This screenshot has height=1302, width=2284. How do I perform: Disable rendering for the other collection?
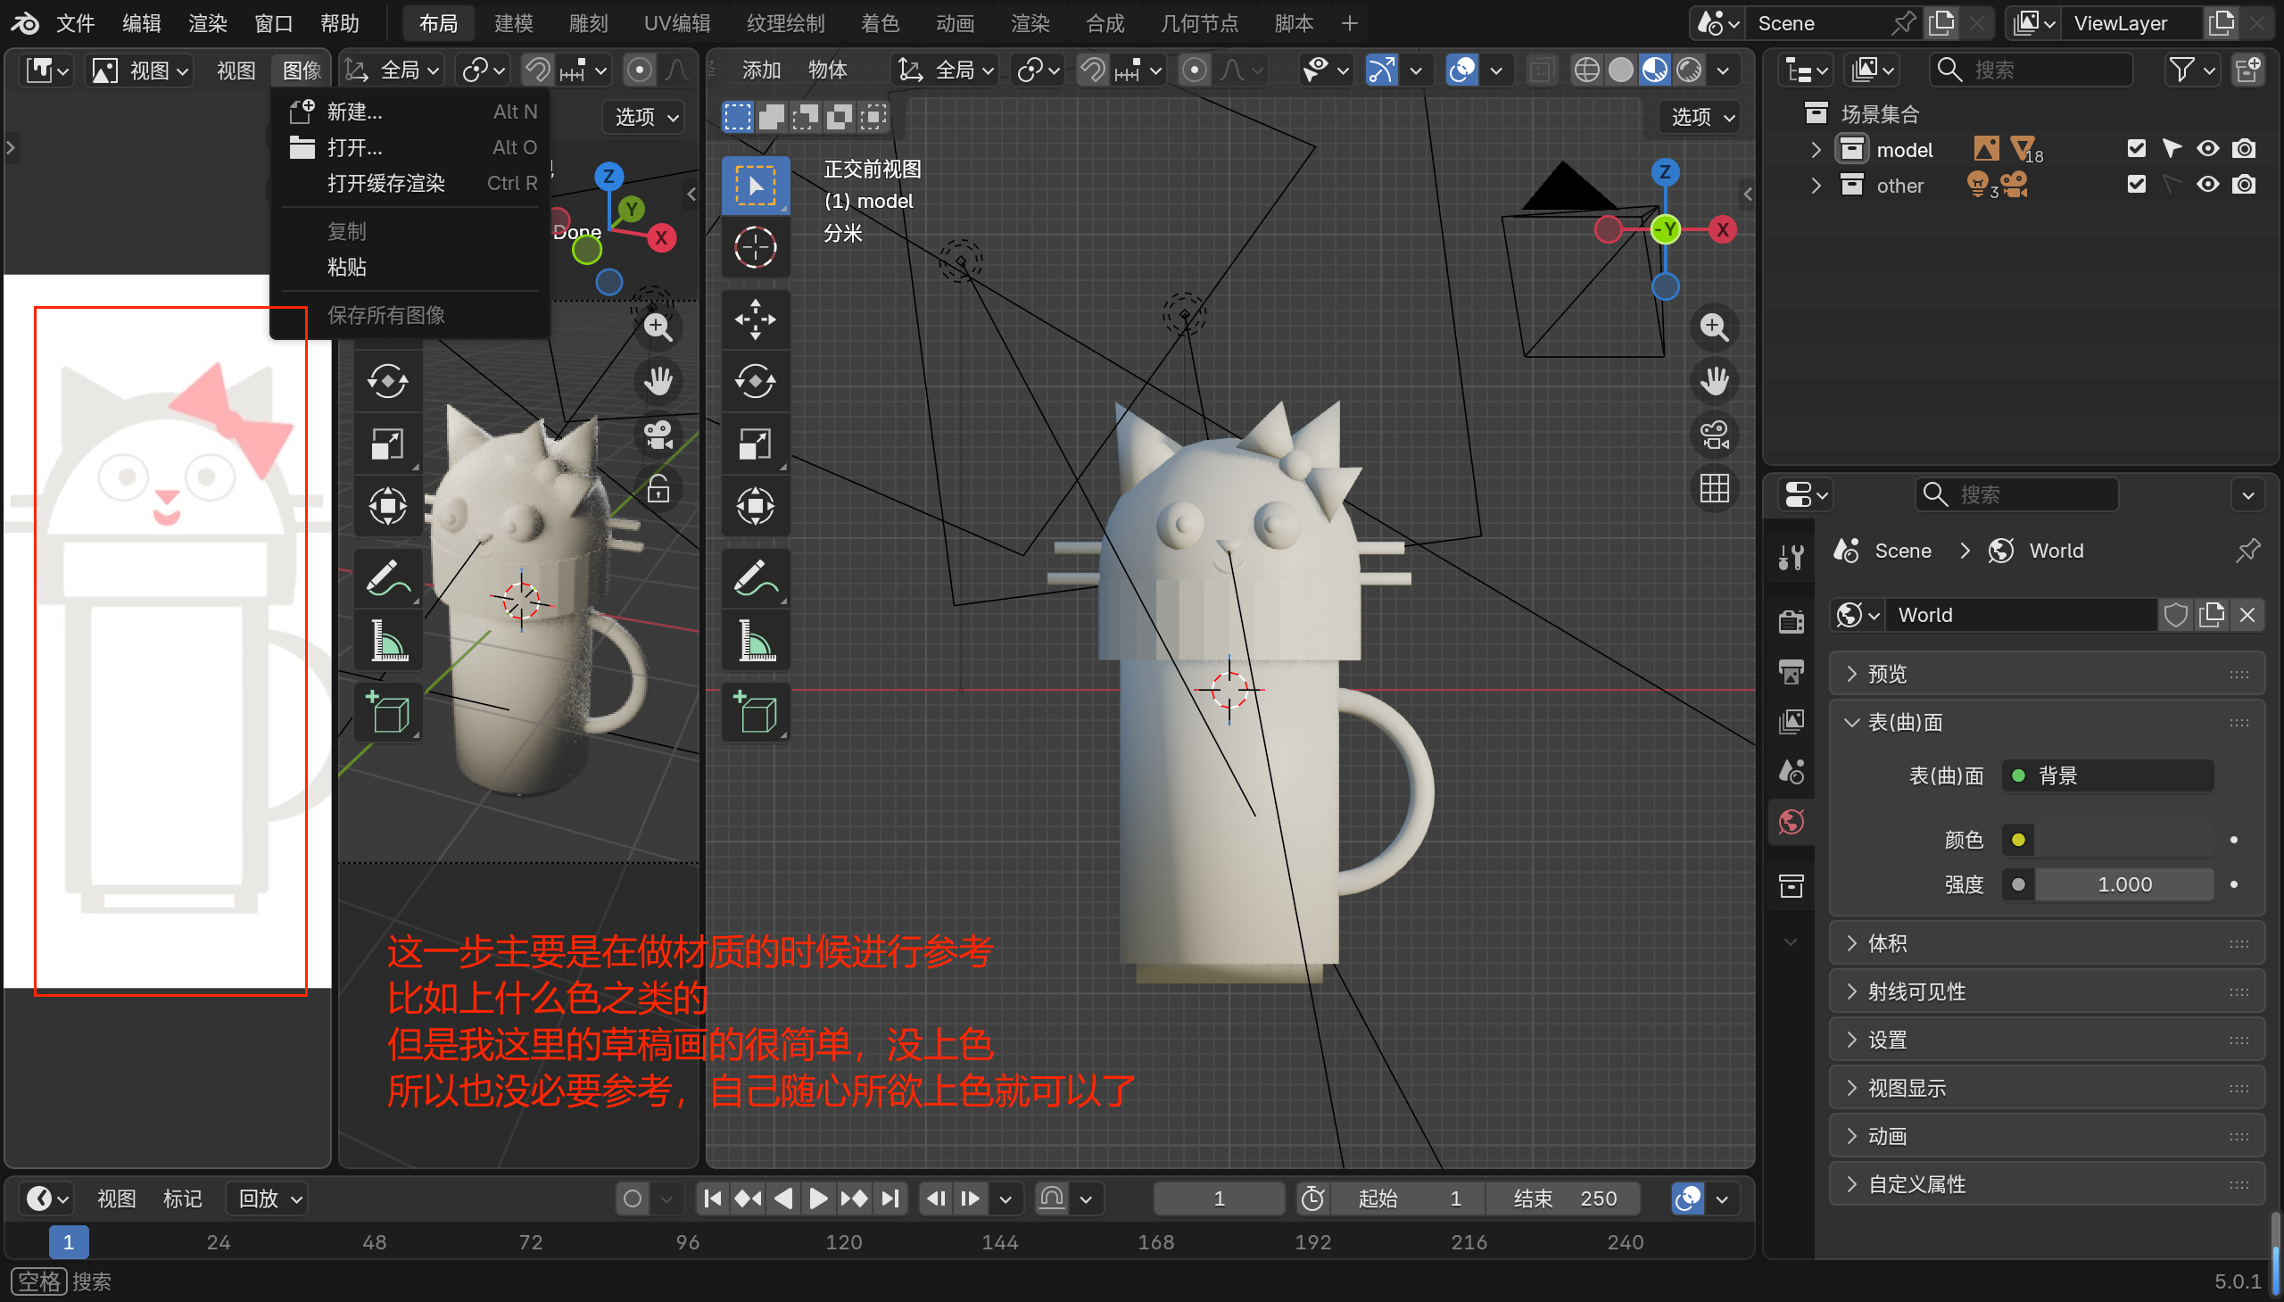point(2244,185)
